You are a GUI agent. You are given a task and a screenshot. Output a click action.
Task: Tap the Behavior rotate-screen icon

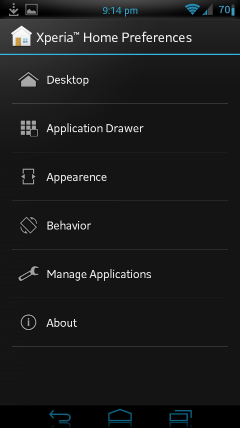28,225
